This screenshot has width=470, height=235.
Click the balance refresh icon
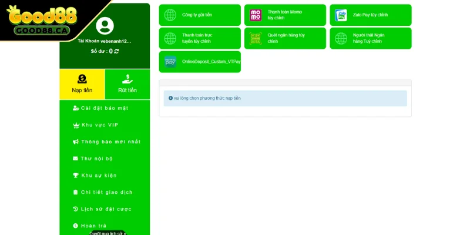(x=116, y=52)
